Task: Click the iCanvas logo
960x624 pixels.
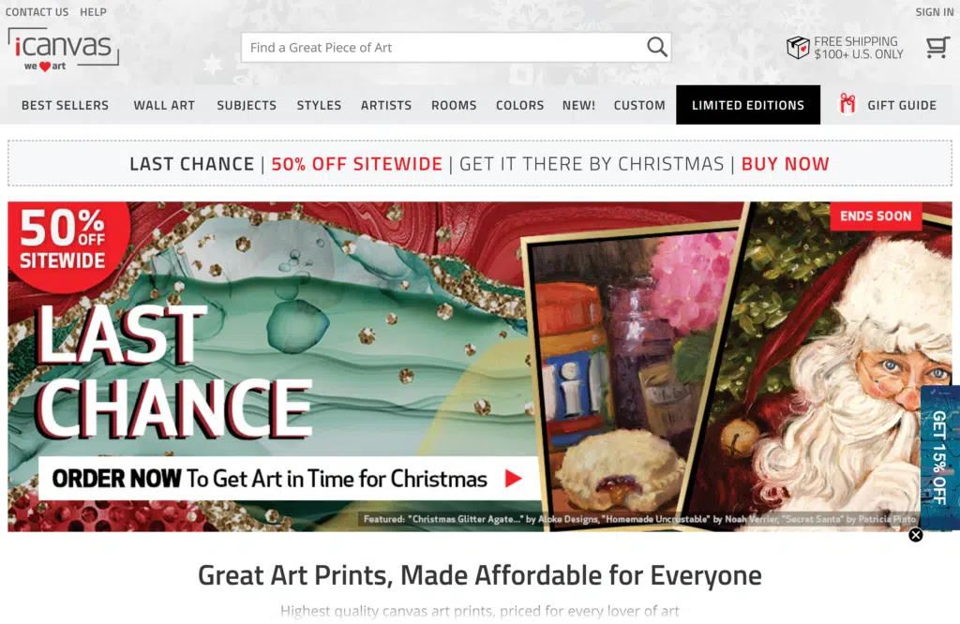Action: coord(63,50)
